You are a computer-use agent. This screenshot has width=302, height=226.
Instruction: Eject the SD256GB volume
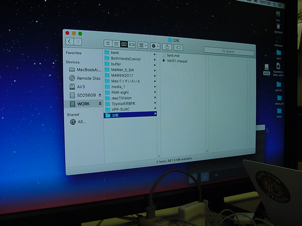pyautogui.click(x=100, y=95)
